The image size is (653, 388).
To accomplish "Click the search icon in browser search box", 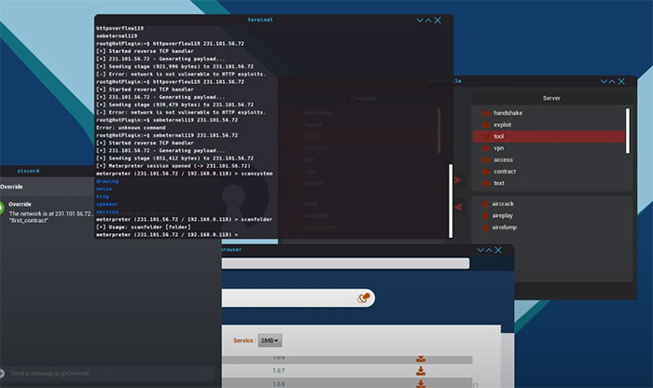I will click(363, 298).
